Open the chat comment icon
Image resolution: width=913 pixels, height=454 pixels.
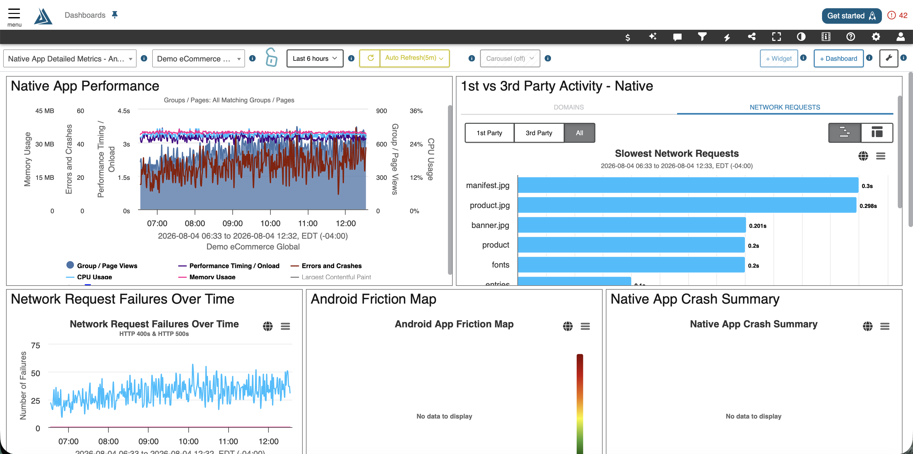click(677, 37)
